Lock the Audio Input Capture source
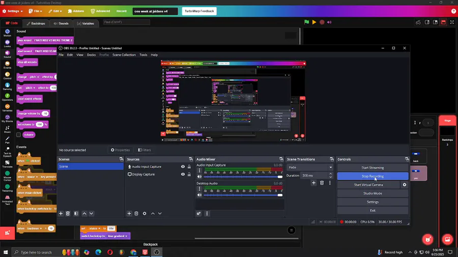 point(189,167)
